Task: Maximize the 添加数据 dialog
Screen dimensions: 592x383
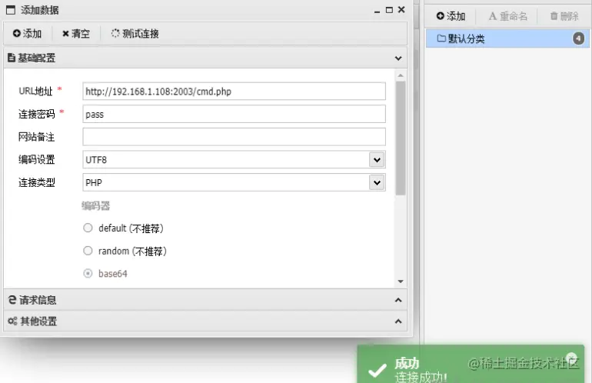Action: [x=389, y=10]
